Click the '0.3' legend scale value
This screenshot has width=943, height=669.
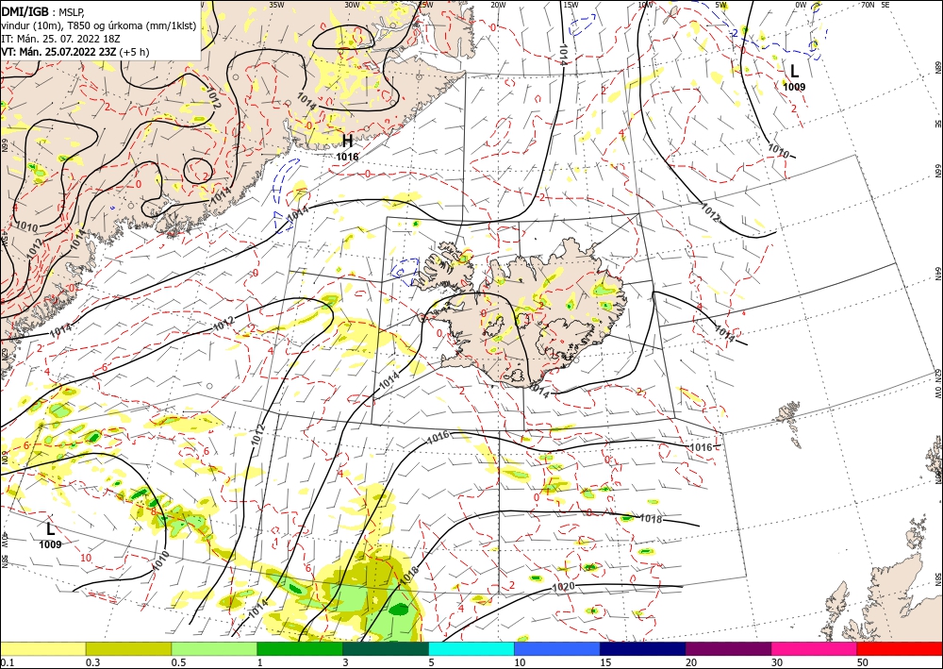point(91,662)
